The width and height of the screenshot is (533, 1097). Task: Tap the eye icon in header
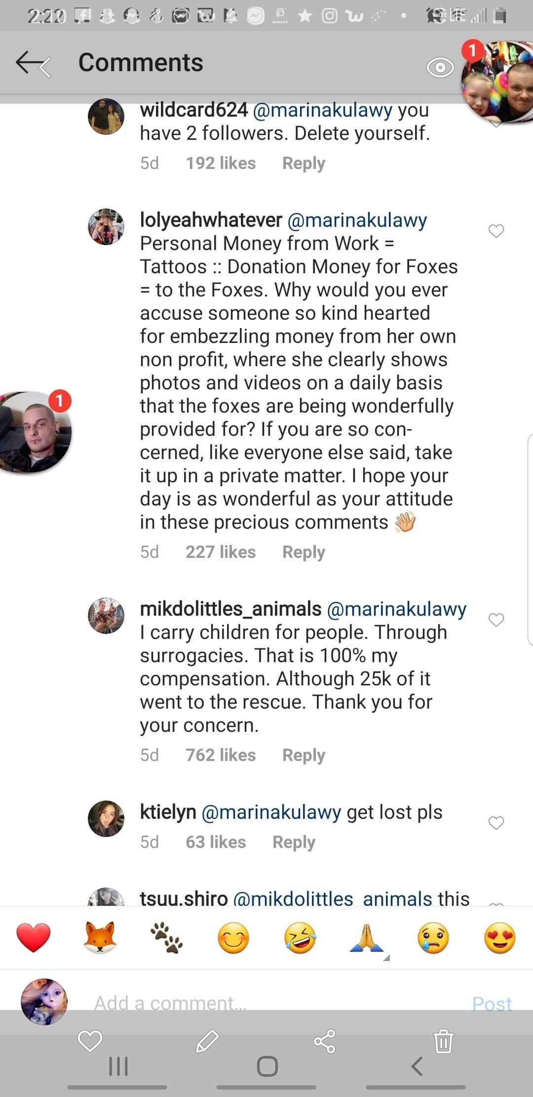click(x=440, y=67)
